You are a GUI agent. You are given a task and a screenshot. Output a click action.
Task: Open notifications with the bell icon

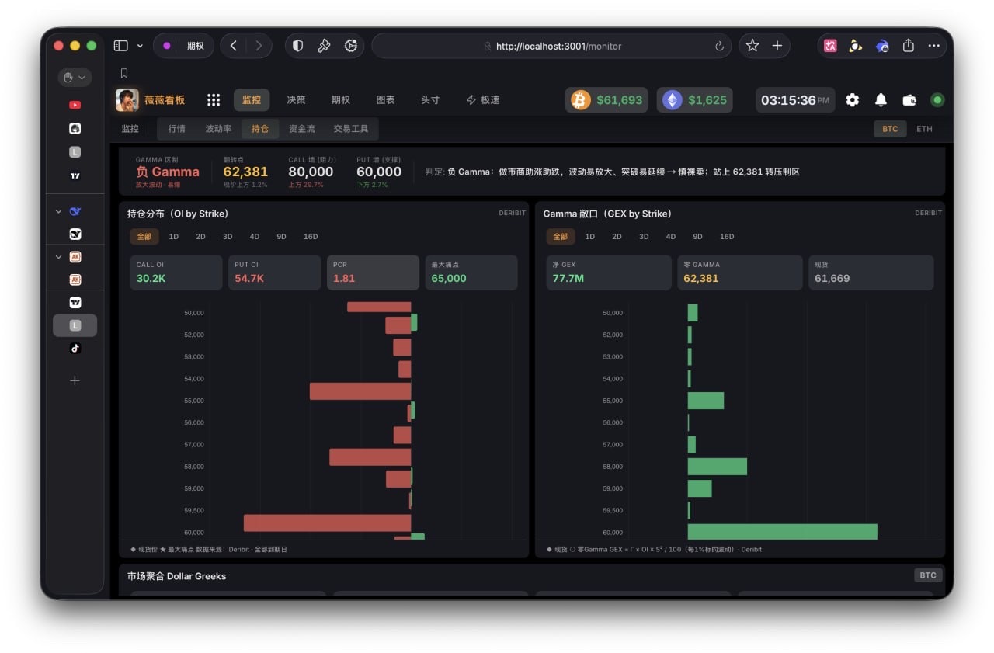click(x=881, y=100)
